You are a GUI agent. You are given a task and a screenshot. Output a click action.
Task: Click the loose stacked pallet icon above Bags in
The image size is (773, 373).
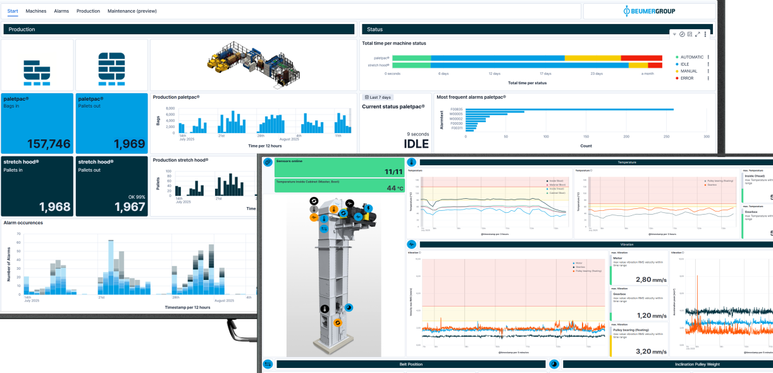[37, 72]
